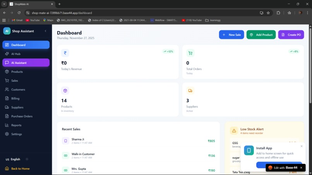Change language from English selector
Viewport: 312px width, 175px height.
13,159
